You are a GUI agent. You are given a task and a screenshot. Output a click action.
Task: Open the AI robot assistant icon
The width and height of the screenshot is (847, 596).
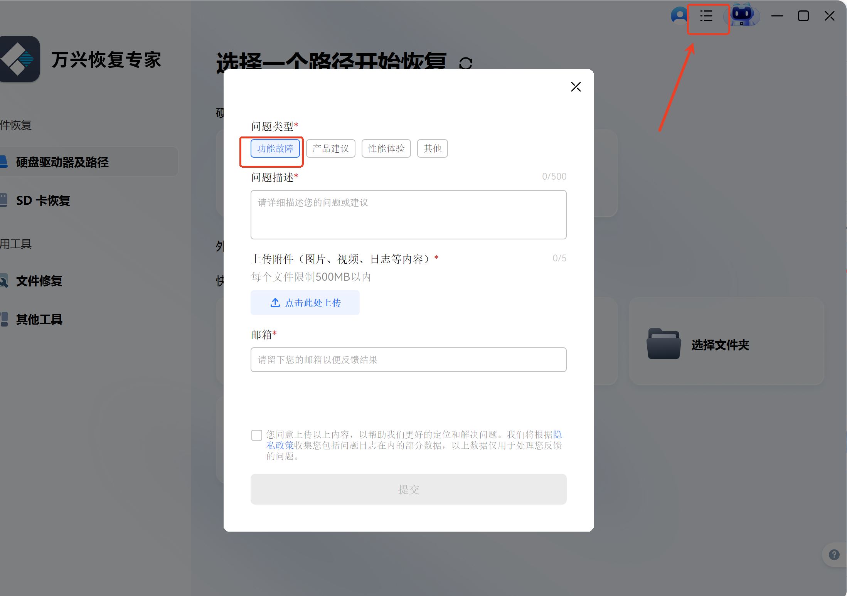[x=743, y=15]
